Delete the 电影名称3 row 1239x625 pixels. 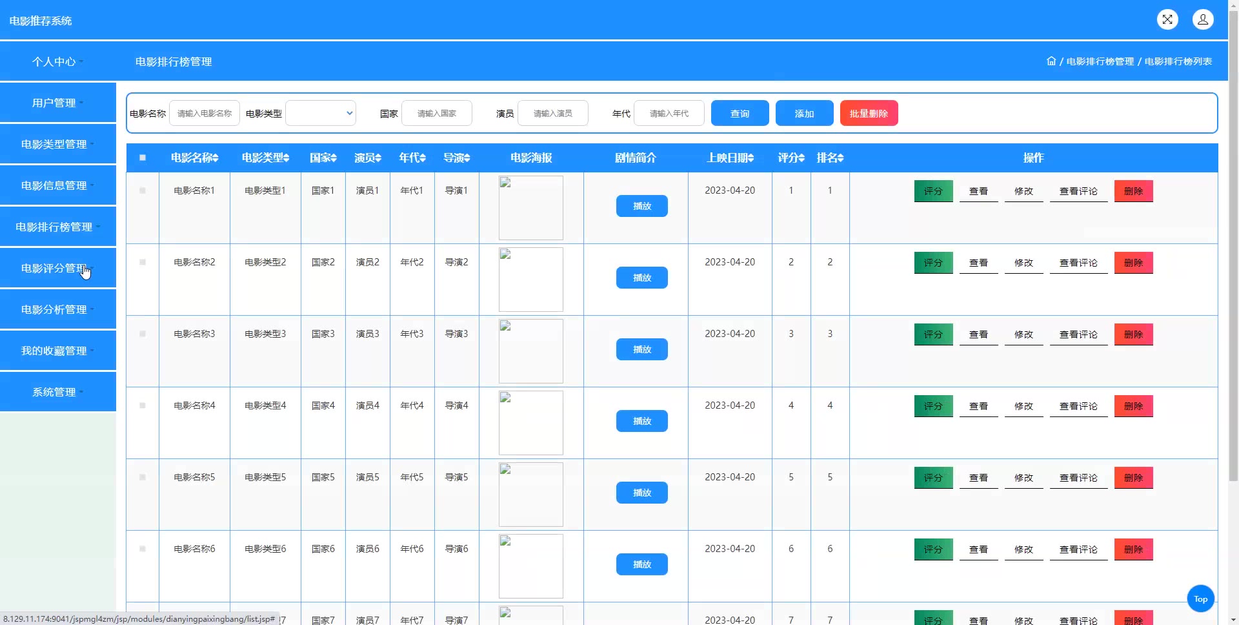(x=1134, y=334)
